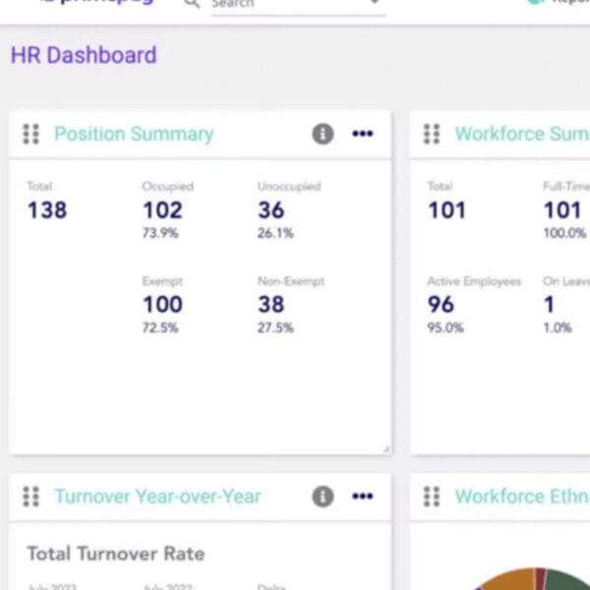This screenshot has height=590, width=590.
Task: Click the 27.5% non-exempt percentage
Action: [275, 327]
